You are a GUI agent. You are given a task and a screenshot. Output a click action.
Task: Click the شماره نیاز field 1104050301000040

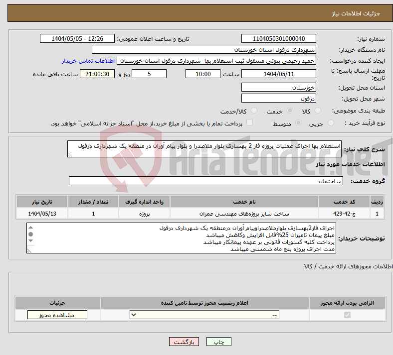(x=278, y=38)
